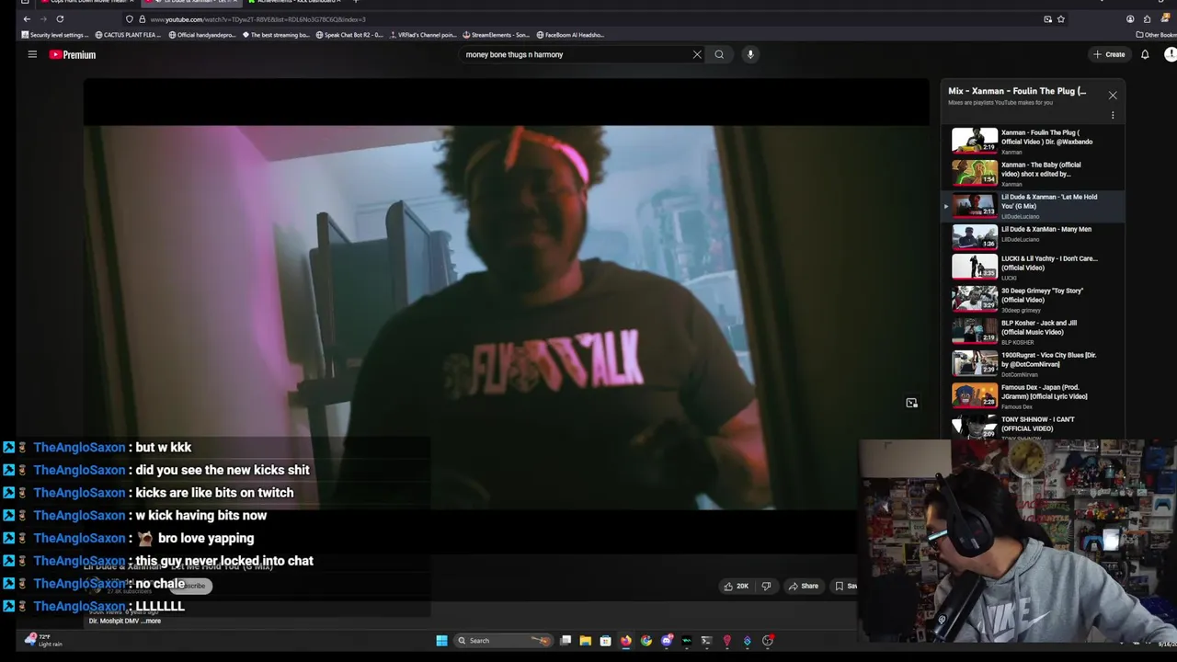The height and width of the screenshot is (662, 1177).
Task: Close the Mix playlist panel
Action: click(1113, 96)
